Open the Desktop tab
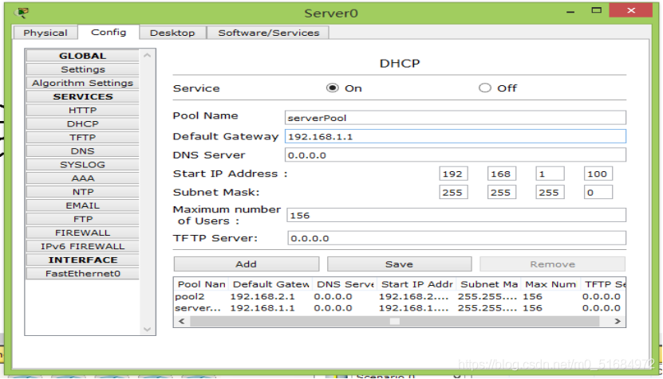This screenshot has width=663, height=379. pos(172,33)
